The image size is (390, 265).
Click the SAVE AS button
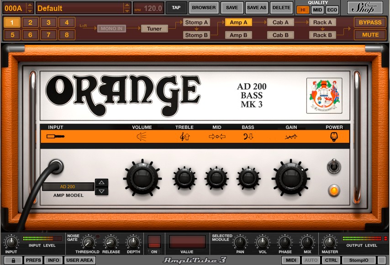coord(257,8)
